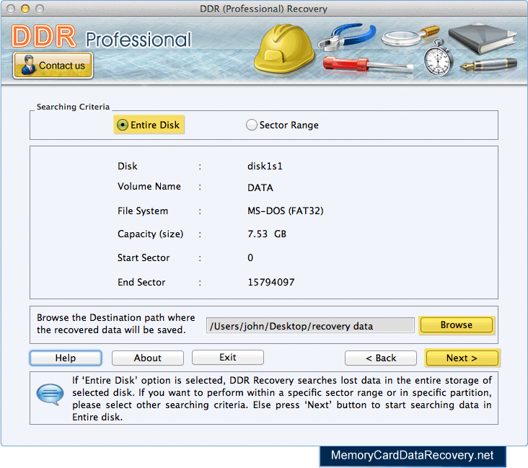This screenshot has height=468, width=528.
Task: Click the yellow hard hat icon
Action: coord(283,49)
